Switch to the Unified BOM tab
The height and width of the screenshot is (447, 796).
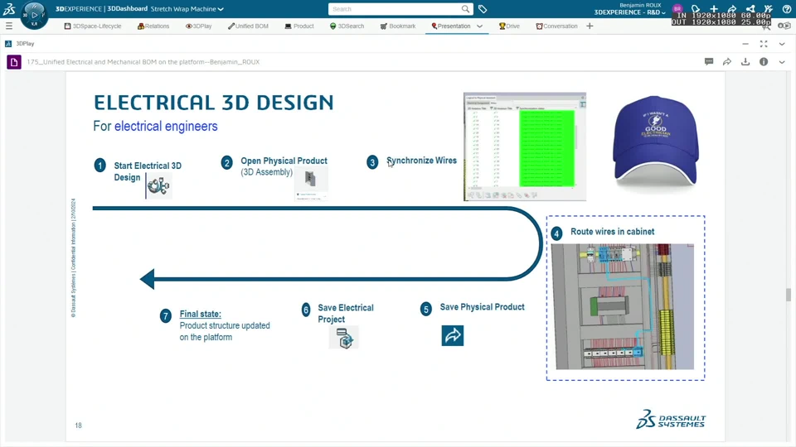(248, 26)
